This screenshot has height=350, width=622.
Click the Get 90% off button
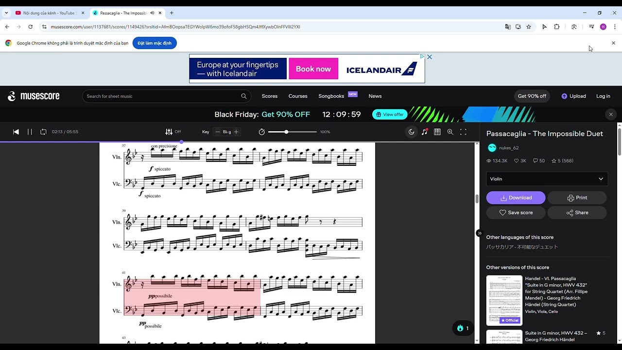532,96
